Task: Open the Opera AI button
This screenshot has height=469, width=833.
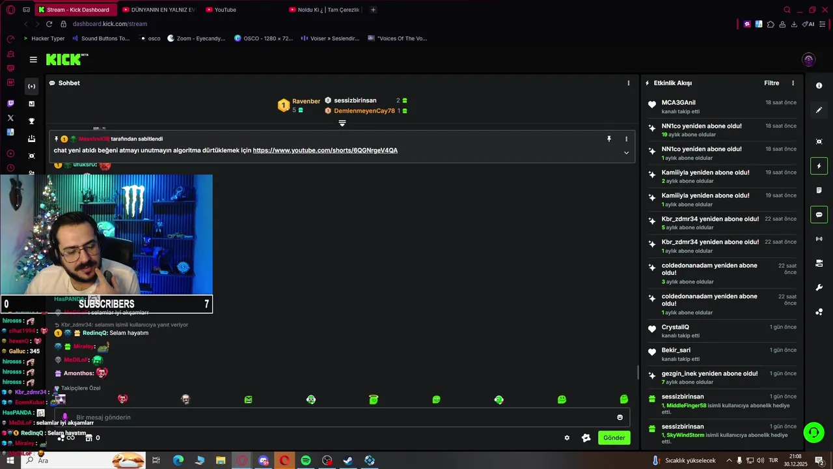Action: coord(808,24)
